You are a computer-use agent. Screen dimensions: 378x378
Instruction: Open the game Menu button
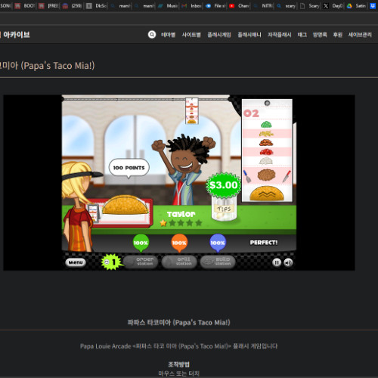(x=76, y=262)
